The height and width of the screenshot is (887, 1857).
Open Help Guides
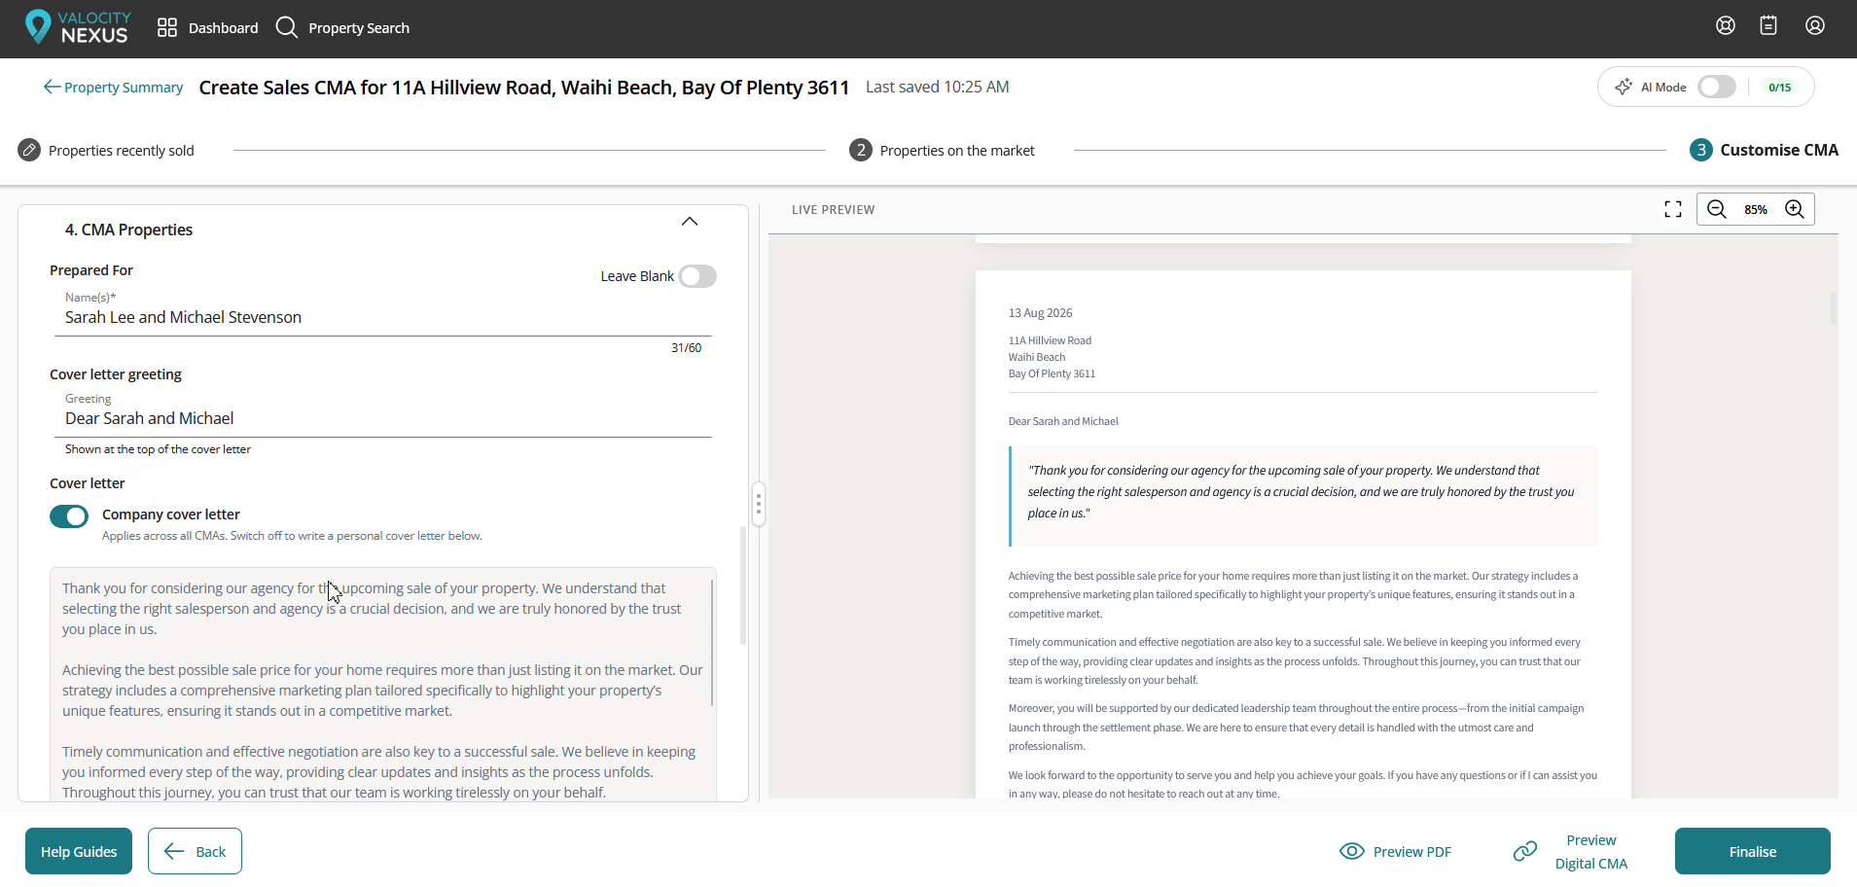tap(79, 851)
